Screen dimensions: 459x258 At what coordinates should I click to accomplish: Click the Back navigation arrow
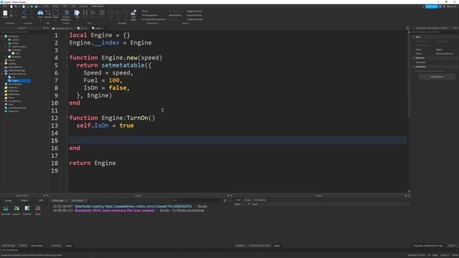click(x=24, y=13)
